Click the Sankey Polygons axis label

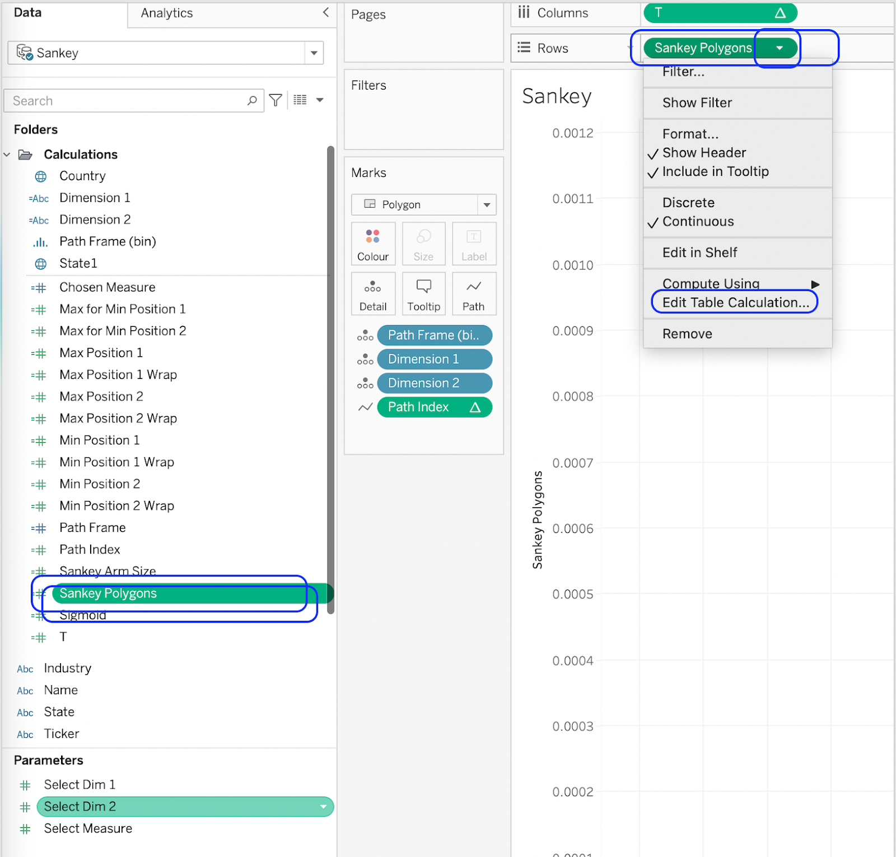pyautogui.click(x=538, y=520)
